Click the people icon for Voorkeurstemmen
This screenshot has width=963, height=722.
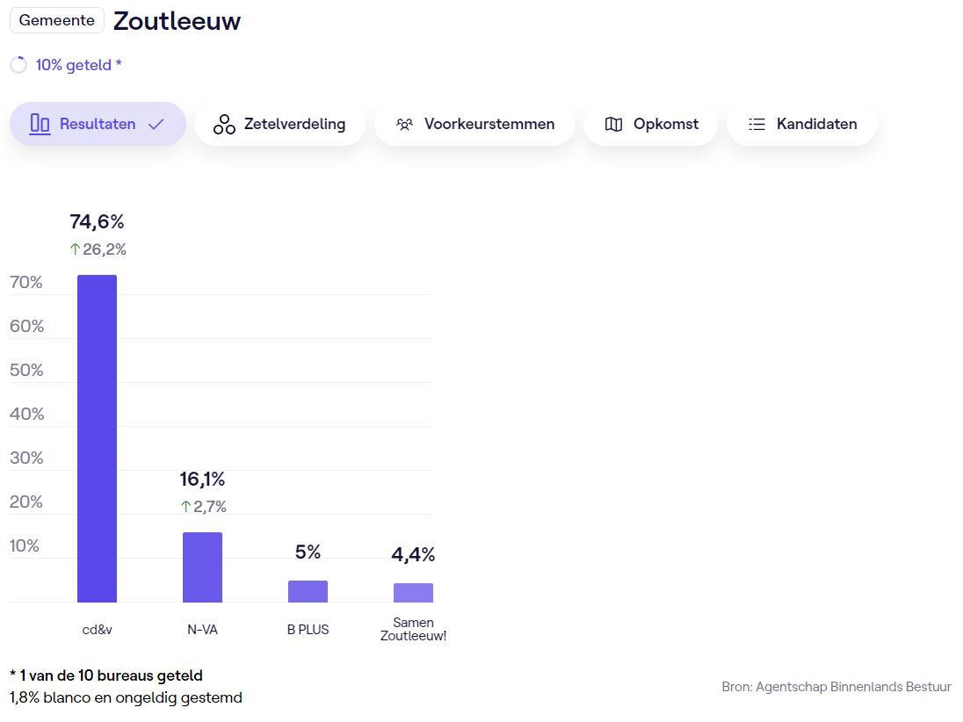point(404,124)
